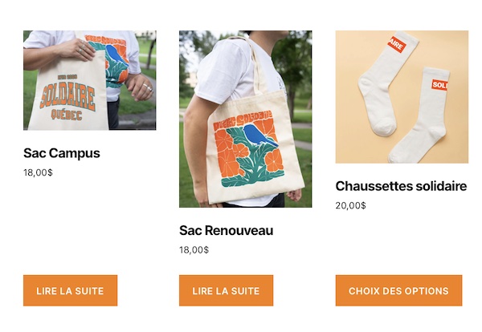Click the Sac Renouveau product title
Screen dimensions: 482x332
tap(227, 230)
